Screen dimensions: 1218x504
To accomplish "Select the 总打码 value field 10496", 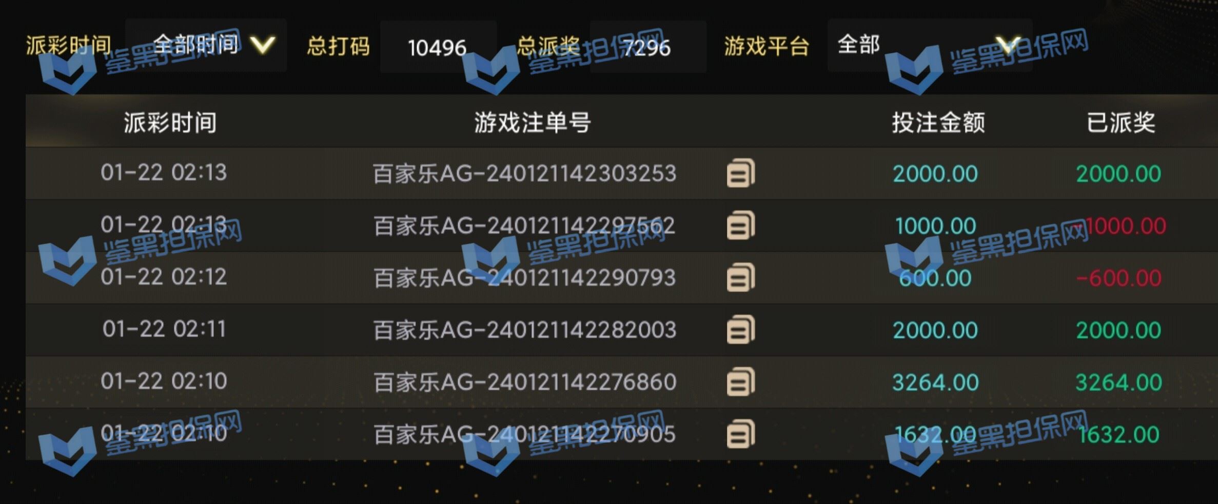I will pos(438,47).
